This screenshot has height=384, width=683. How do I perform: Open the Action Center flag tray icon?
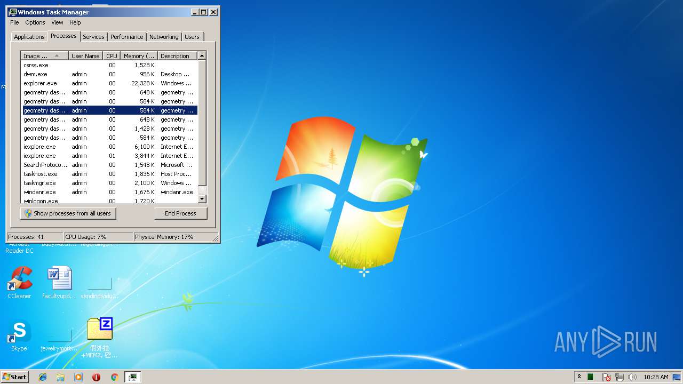click(x=607, y=377)
